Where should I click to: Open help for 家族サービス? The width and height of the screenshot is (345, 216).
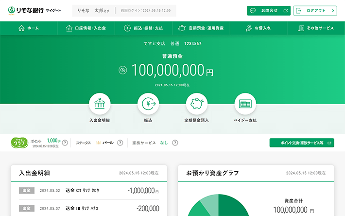click(x=175, y=143)
